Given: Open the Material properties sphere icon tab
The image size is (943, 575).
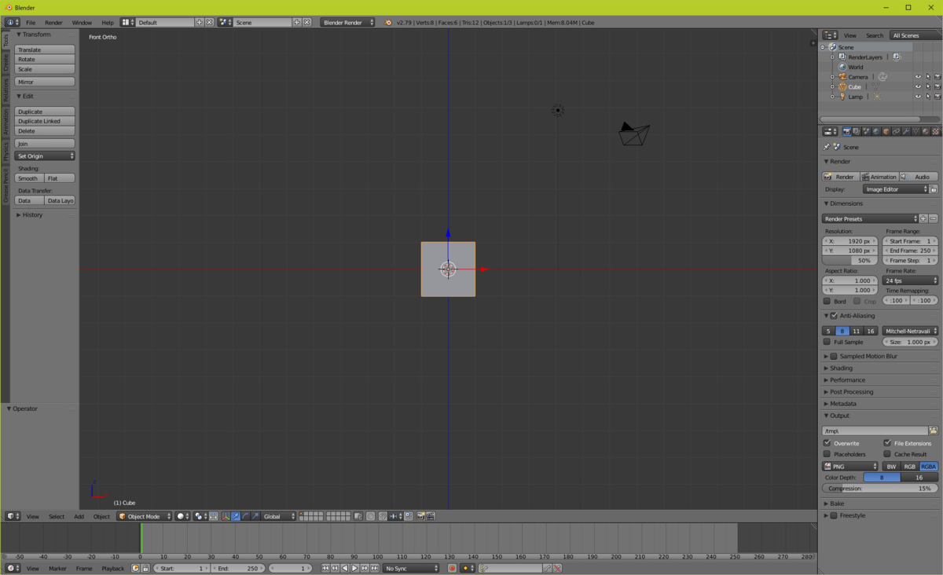Looking at the screenshot, I should point(926,131).
